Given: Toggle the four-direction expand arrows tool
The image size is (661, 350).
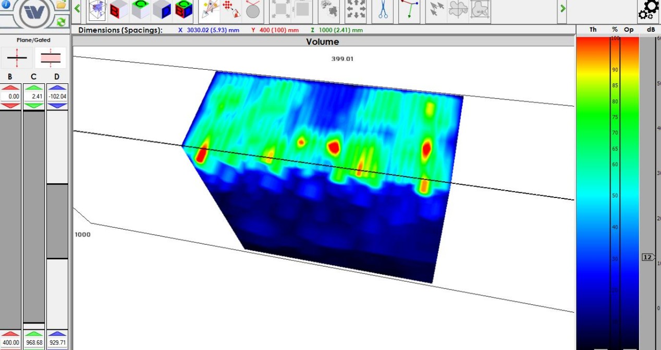Looking at the screenshot, I should tap(357, 9).
